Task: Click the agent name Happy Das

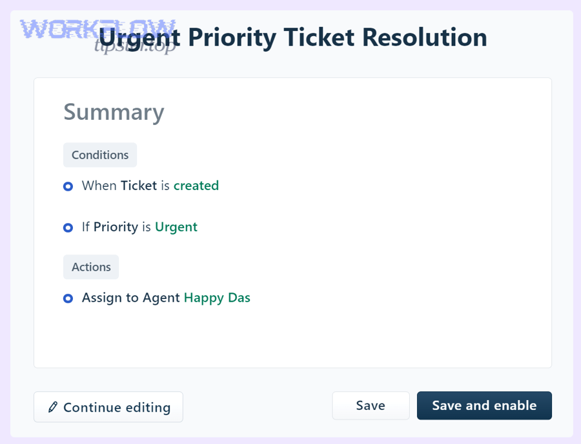Action: click(x=217, y=298)
